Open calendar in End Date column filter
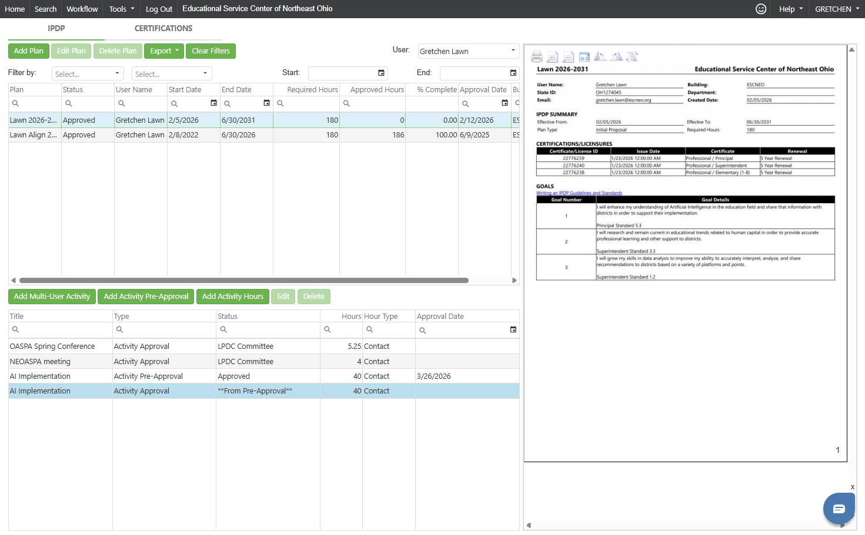Viewport: 865px width, 535px height. pos(266,103)
